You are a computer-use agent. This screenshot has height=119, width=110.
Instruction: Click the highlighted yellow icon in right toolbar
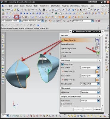pos(107,51)
